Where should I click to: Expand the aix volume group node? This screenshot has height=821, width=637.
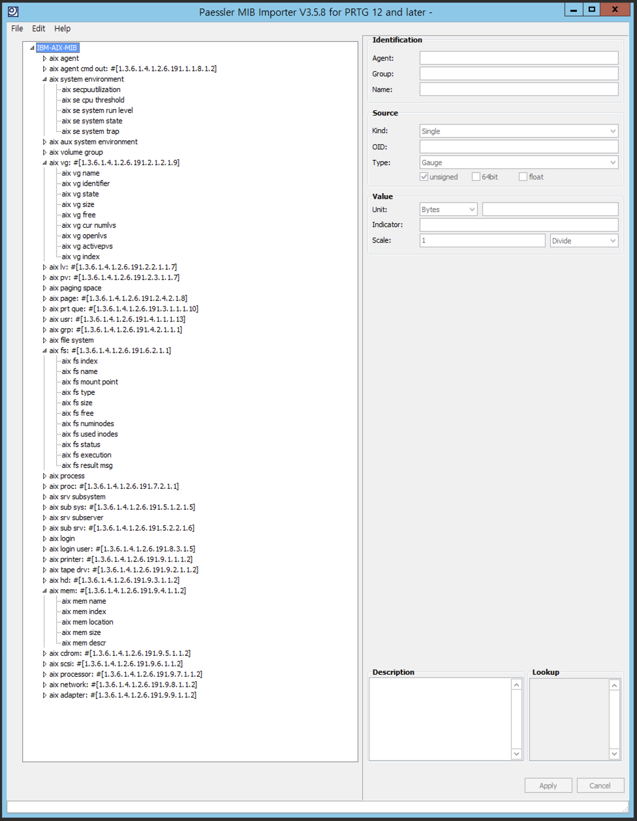pyautogui.click(x=45, y=152)
